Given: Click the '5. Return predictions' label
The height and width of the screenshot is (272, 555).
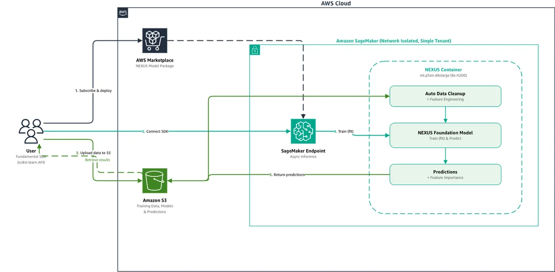Looking at the screenshot, I should pos(287,175).
